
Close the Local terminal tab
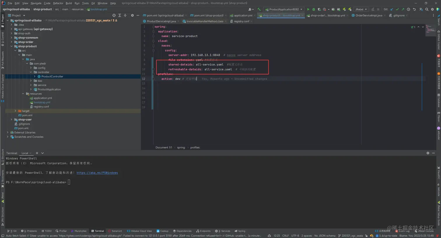[x=30, y=153]
